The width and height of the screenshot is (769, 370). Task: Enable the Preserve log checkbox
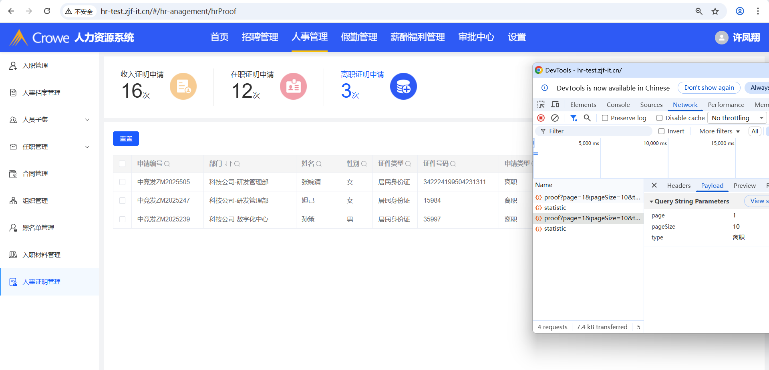point(605,118)
